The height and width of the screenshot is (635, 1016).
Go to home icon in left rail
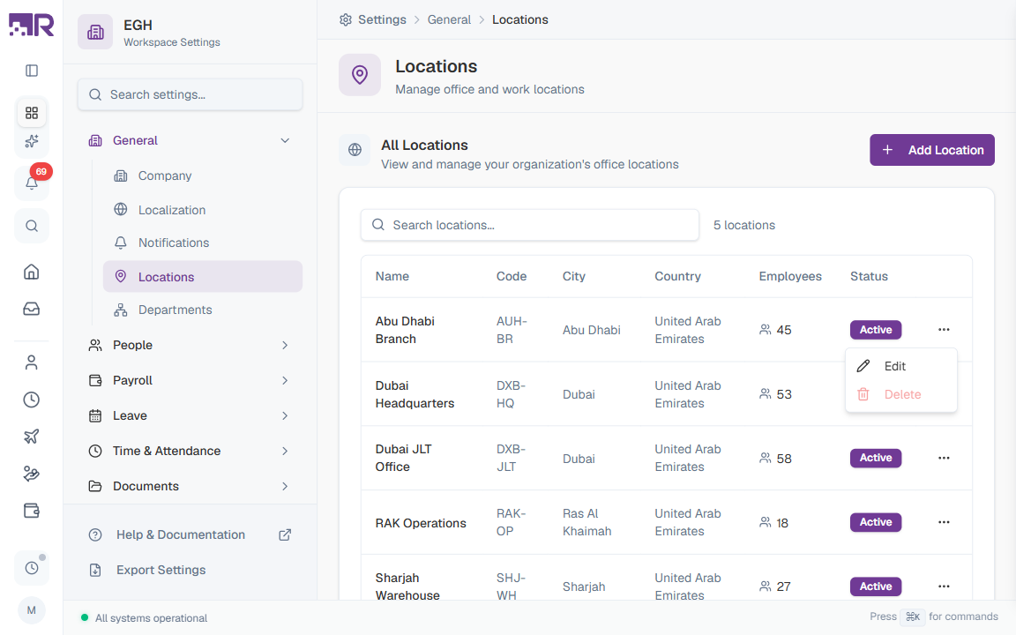point(31,272)
